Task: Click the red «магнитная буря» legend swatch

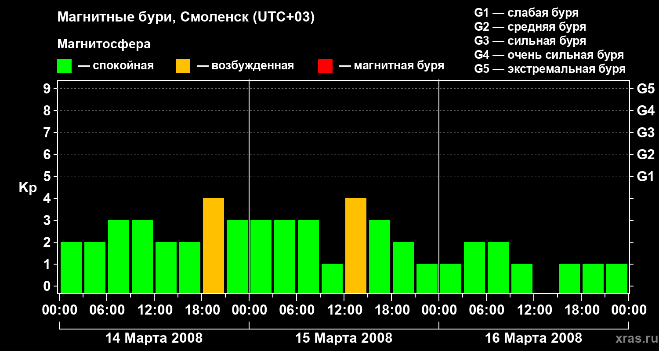Action: (x=325, y=66)
